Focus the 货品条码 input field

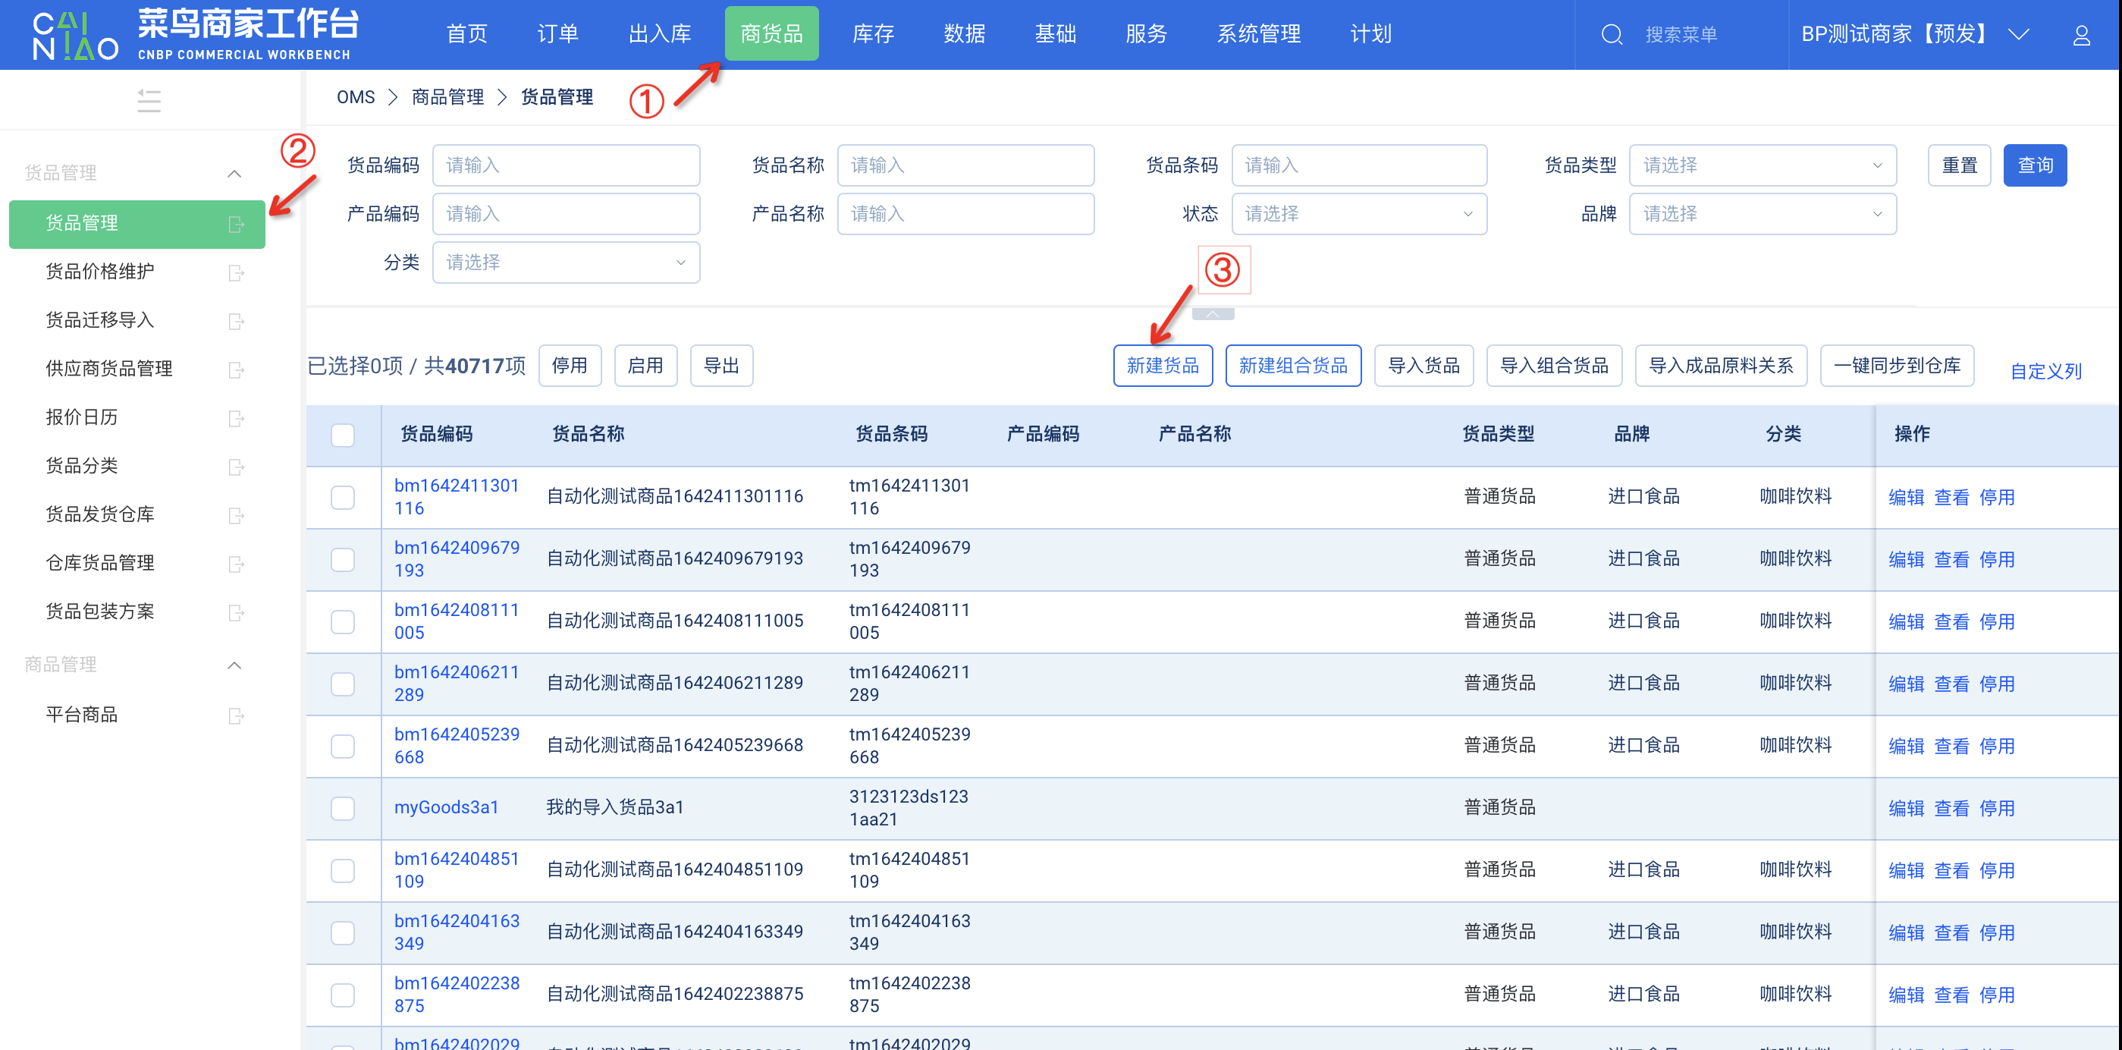(x=1358, y=165)
